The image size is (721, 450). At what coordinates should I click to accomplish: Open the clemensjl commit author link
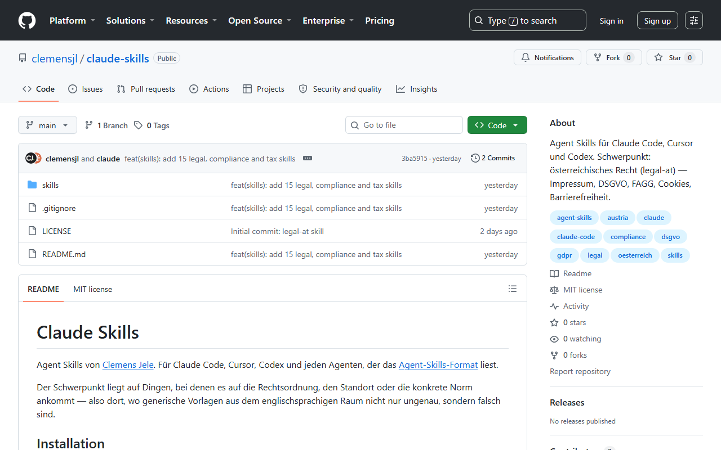coord(62,159)
